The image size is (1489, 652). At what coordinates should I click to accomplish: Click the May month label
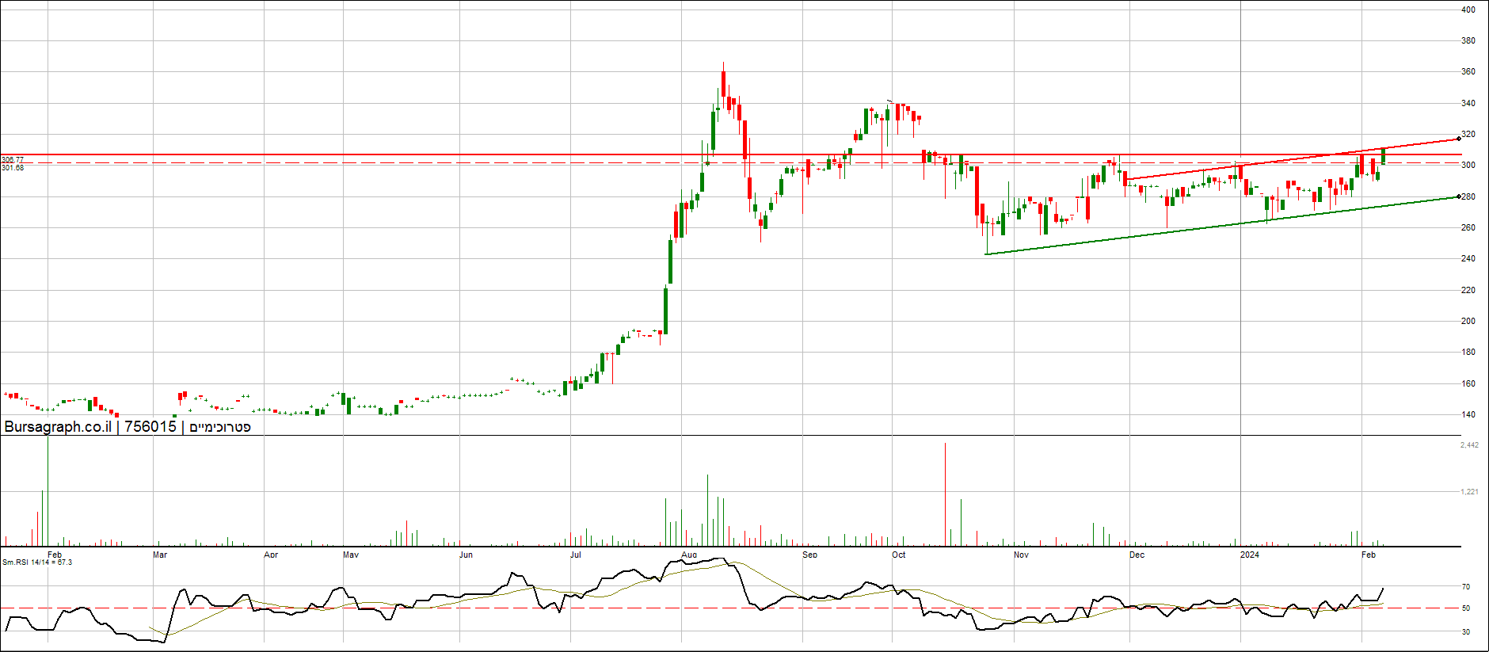pyautogui.click(x=351, y=555)
